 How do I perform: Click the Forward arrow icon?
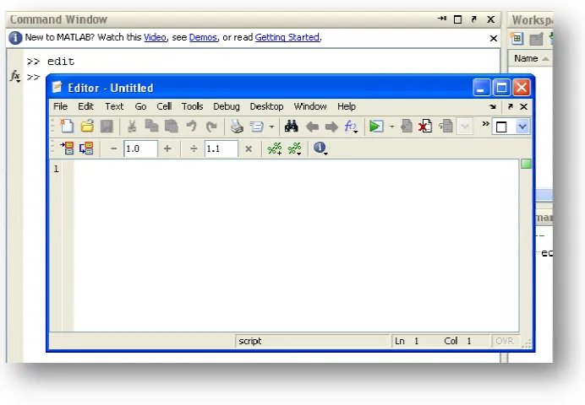331,127
